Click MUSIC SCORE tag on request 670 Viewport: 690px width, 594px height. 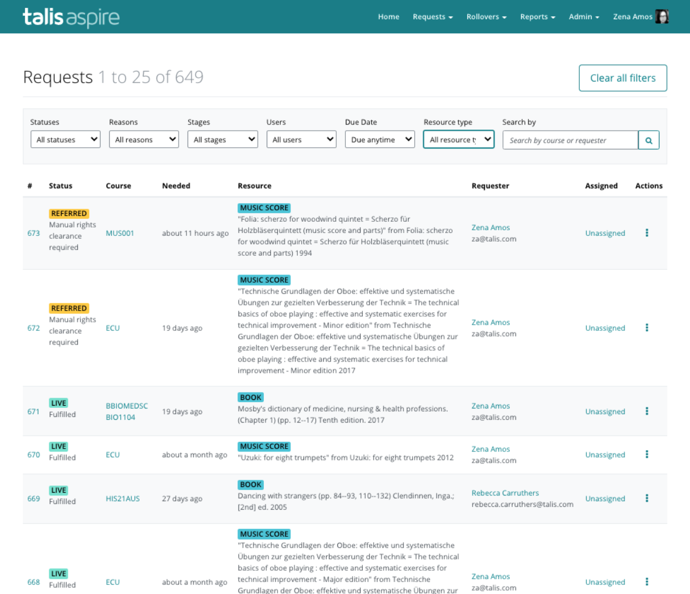264,446
